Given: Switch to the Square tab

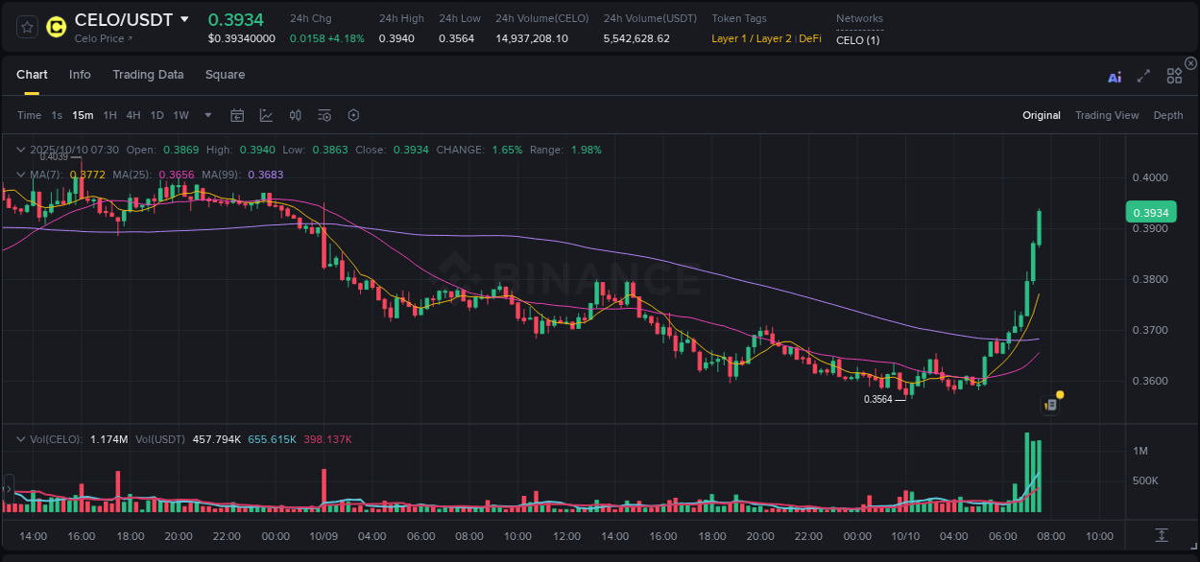Looking at the screenshot, I should click(x=225, y=74).
